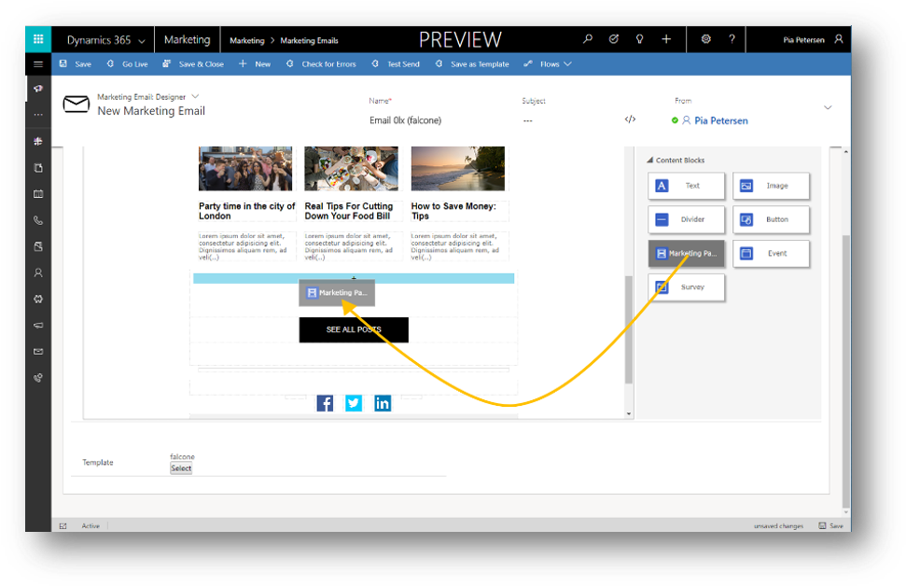Click the beach sunset image
The height and width of the screenshot is (586, 906).
tap(457, 168)
